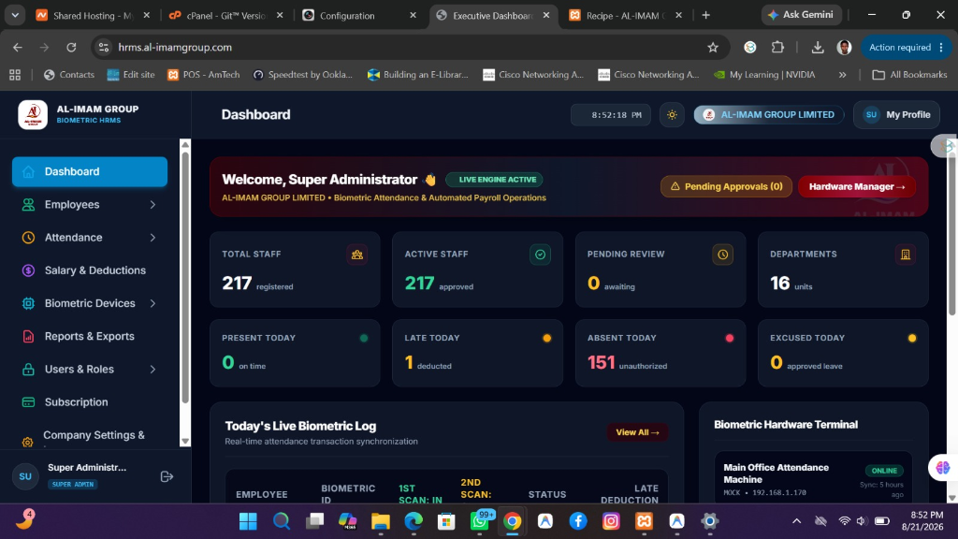This screenshot has width=958, height=539.
Task: Open the Downloads icon in Chrome toolbar
Action: tap(817, 47)
